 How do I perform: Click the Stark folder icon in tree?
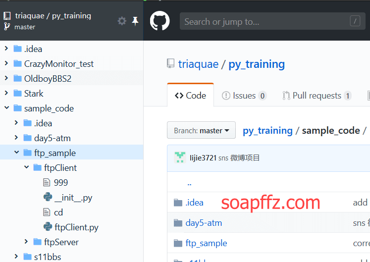18,93
